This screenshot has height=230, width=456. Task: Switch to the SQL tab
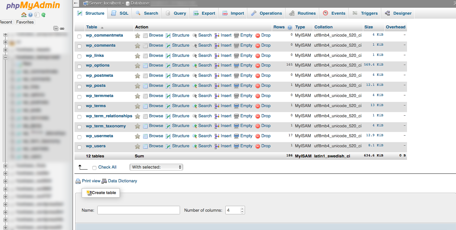(120, 13)
